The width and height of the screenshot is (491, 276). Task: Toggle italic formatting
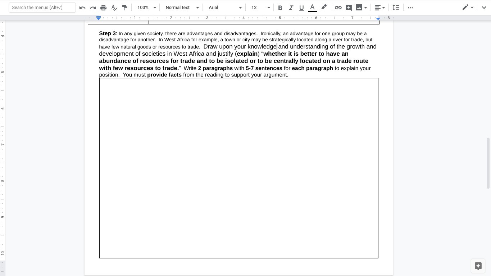291,8
